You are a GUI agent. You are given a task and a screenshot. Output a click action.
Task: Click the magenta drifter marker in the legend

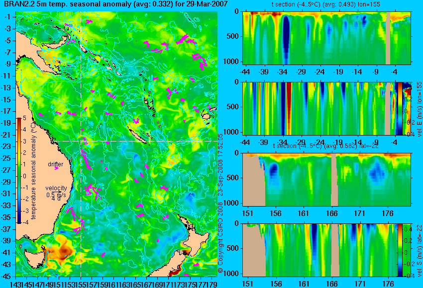click(56, 168)
